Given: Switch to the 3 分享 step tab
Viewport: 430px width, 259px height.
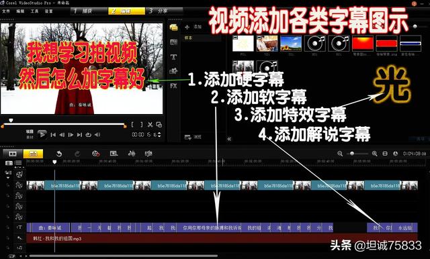Looking at the screenshot, I should coord(164,11).
